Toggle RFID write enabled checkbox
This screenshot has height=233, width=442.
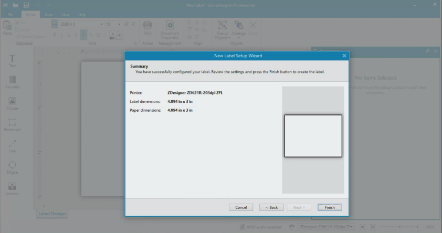point(242,227)
